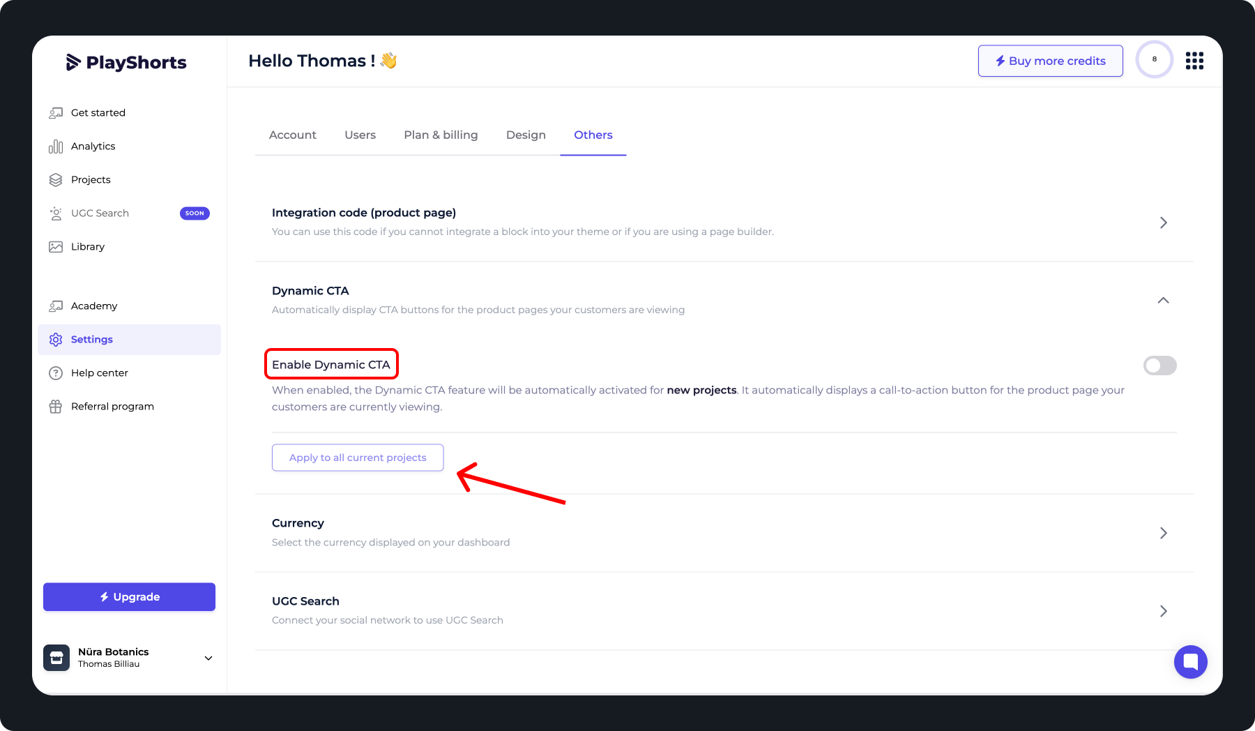Image resolution: width=1255 pixels, height=731 pixels.
Task: Click the Get started sidebar icon
Action: pyautogui.click(x=56, y=113)
